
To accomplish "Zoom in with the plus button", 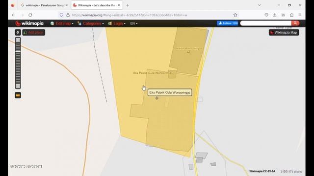I will (18, 40).
